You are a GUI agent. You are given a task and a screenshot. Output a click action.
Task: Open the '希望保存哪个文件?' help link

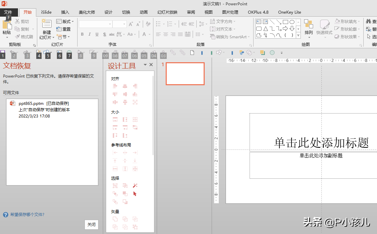tap(27, 214)
